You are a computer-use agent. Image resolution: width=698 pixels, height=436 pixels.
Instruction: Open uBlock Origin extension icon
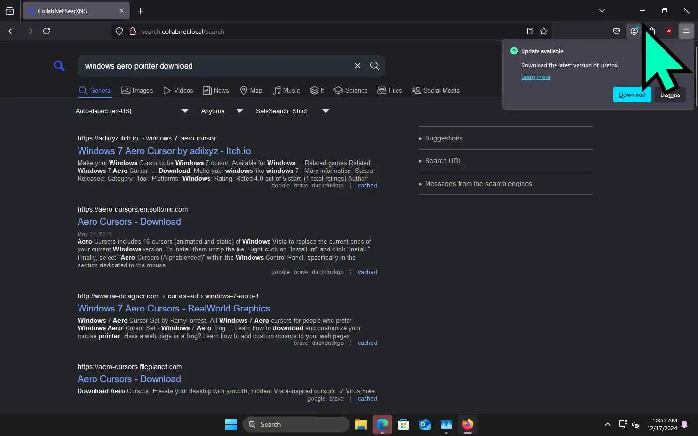669,31
